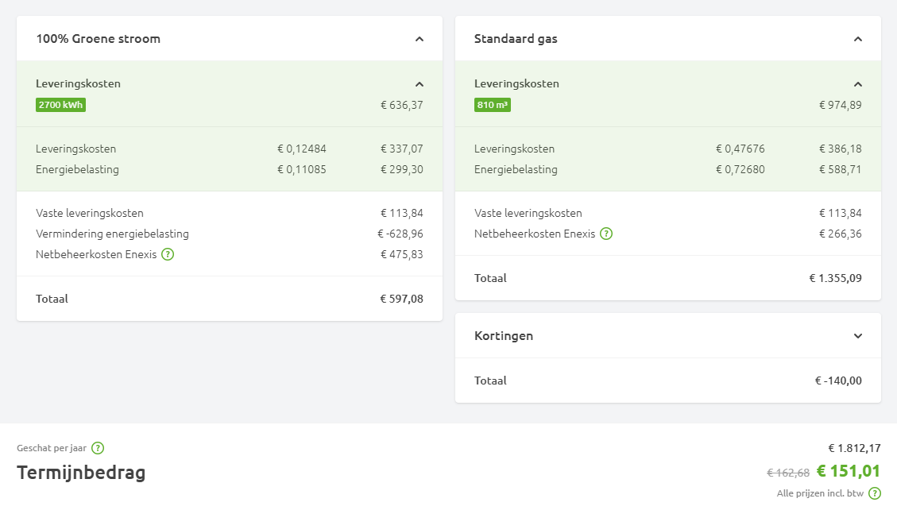
Task: Click the struck-through € 162,68 price
Action: click(x=787, y=473)
